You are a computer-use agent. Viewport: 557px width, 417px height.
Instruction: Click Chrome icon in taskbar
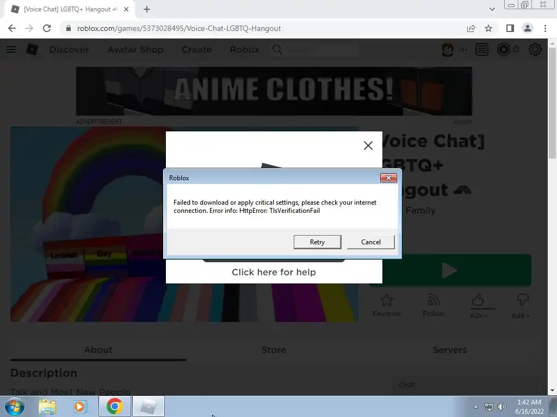[114, 406]
